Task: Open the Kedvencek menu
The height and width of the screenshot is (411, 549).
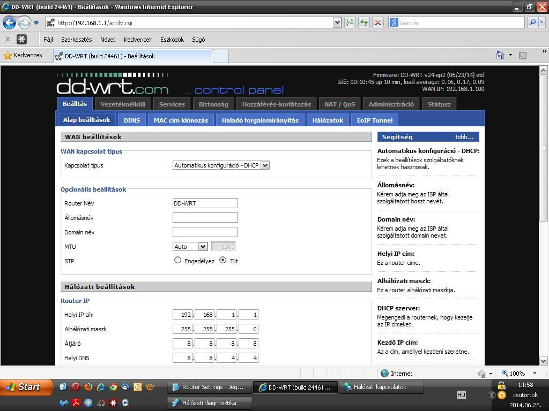Action: [138, 40]
